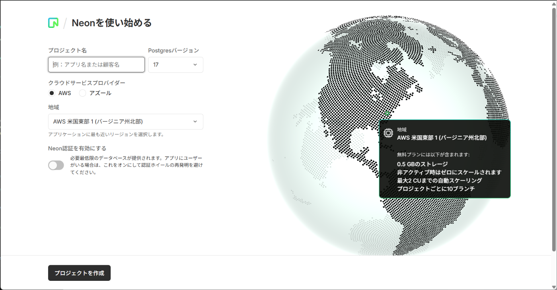This screenshot has height=290, width=557.
Task: Select the アズール radio button
Action: (82, 93)
